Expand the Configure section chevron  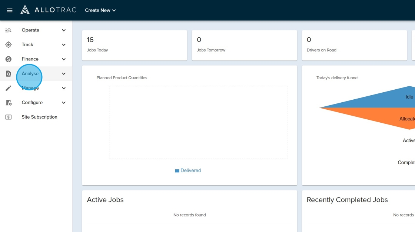(x=64, y=103)
